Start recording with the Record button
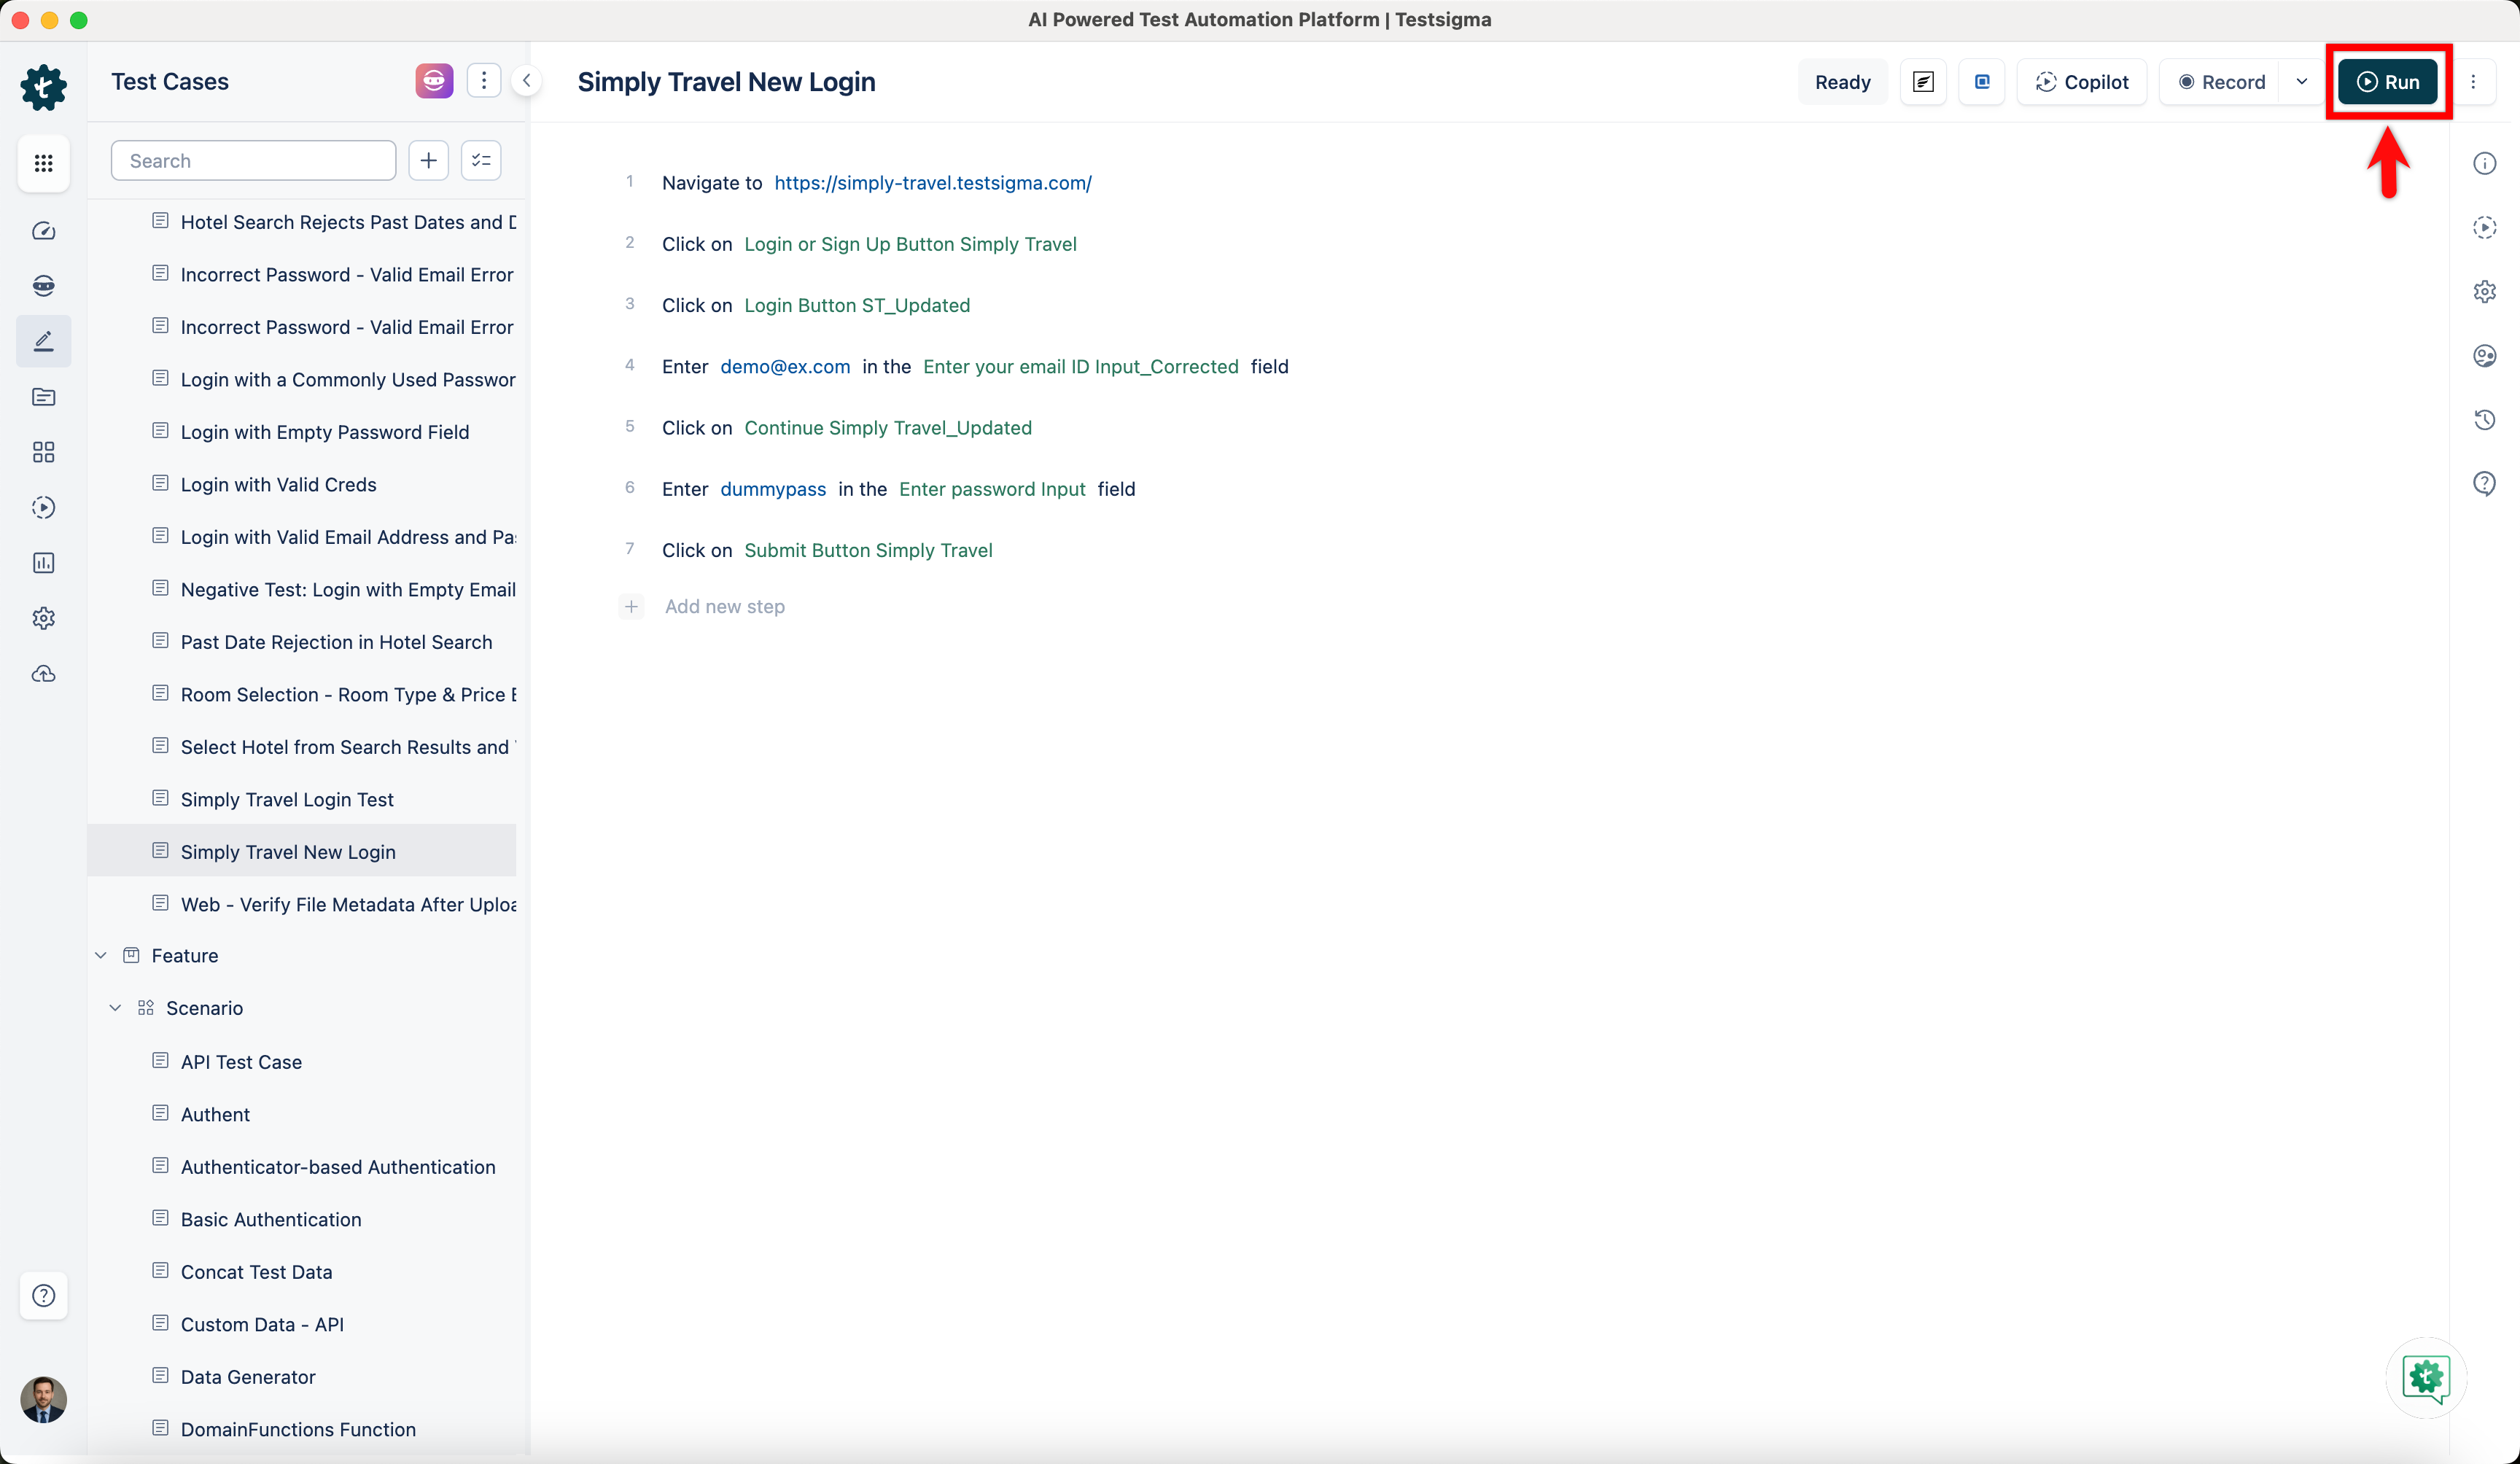The width and height of the screenshot is (2520, 1464). (x=2220, y=82)
